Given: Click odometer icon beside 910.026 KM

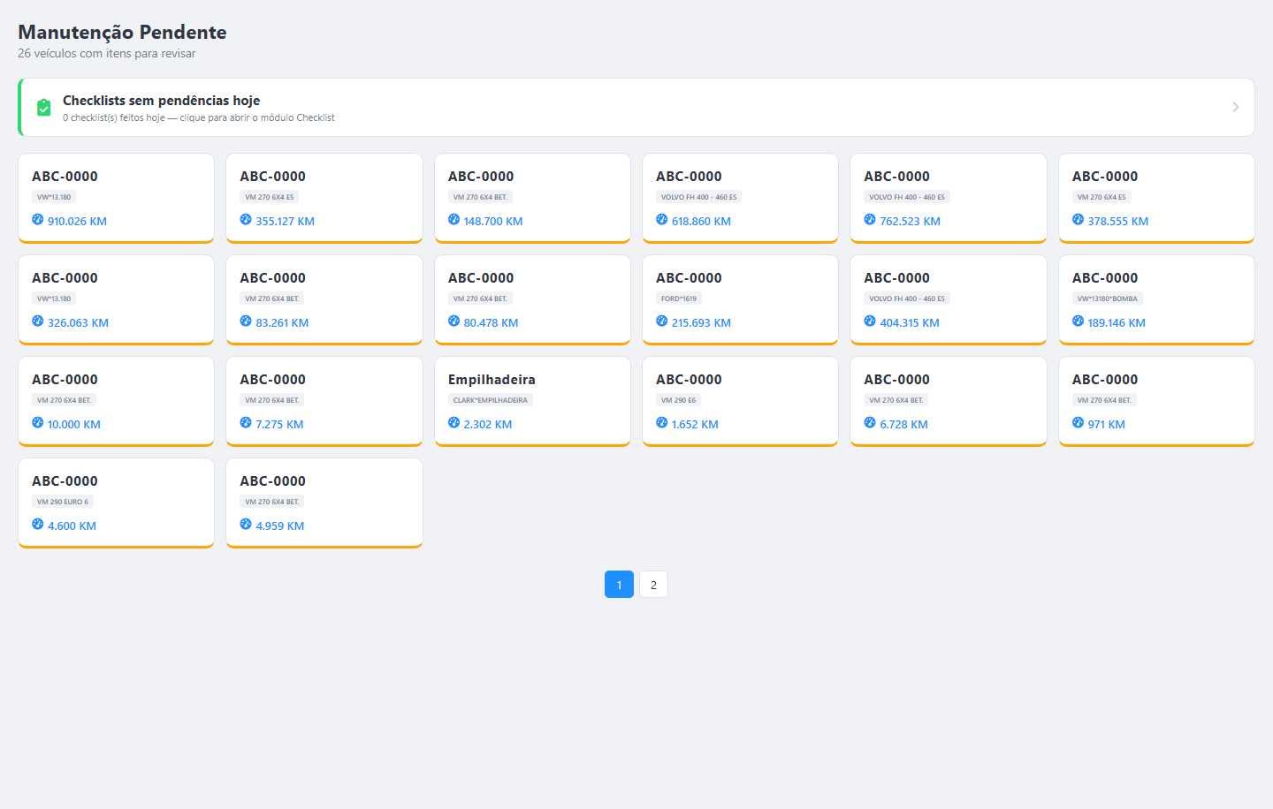Looking at the screenshot, I should [38, 219].
